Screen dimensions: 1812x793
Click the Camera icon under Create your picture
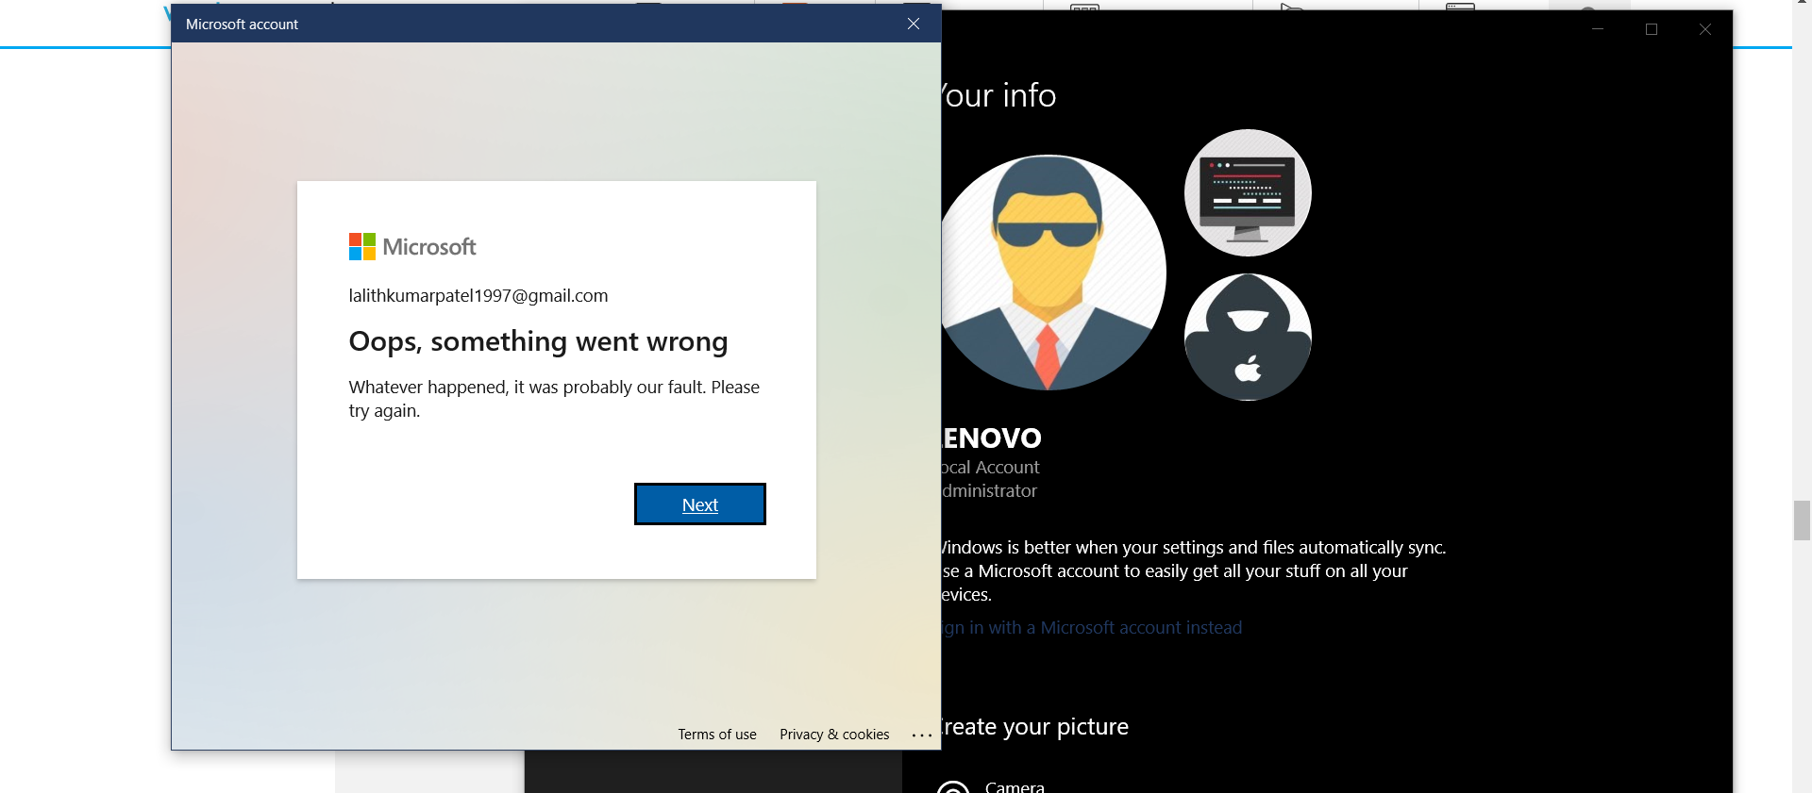point(953,787)
